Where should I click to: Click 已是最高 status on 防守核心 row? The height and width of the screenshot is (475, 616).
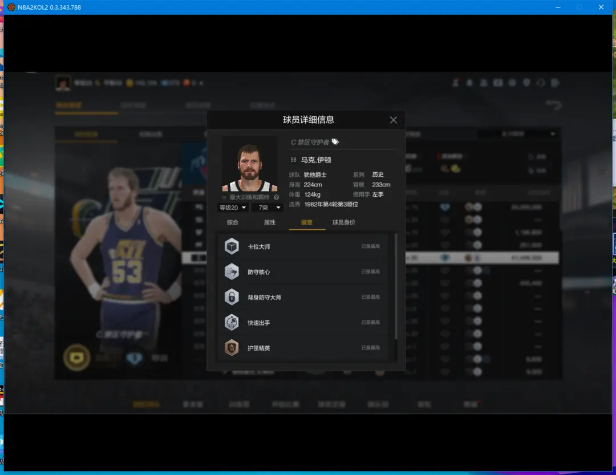(371, 271)
